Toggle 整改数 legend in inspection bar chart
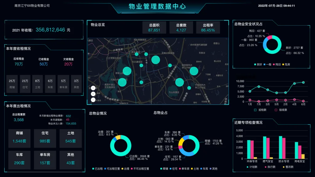Screen dimensions: 315x177 (288, 167)
